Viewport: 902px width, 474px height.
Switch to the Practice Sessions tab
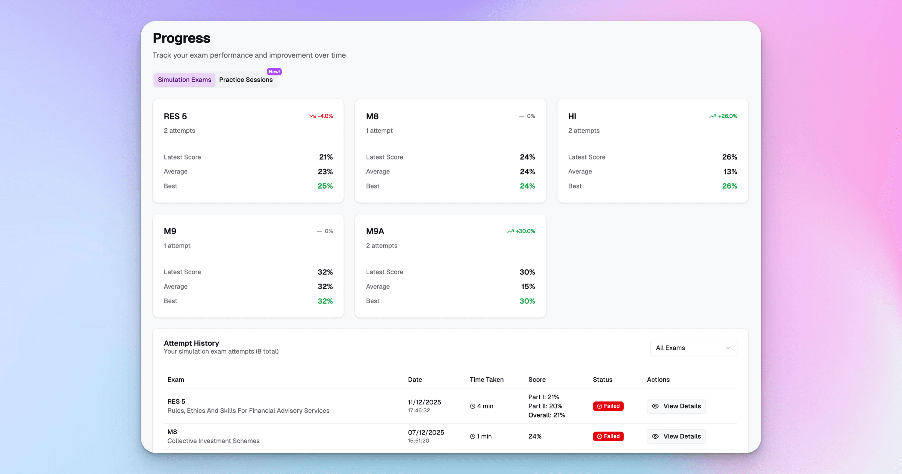[x=246, y=80]
